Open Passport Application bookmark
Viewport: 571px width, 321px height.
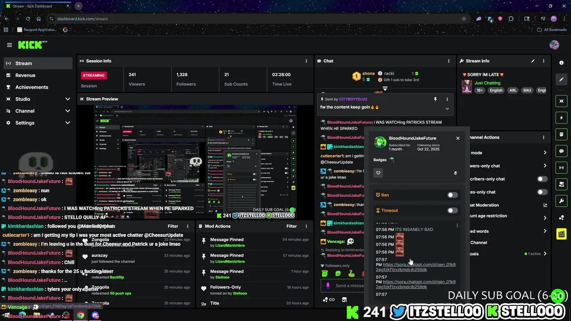click(x=37, y=30)
